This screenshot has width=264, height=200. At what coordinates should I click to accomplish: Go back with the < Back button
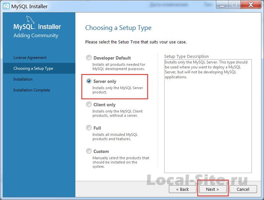pyautogui.click(x=182, y=189)
